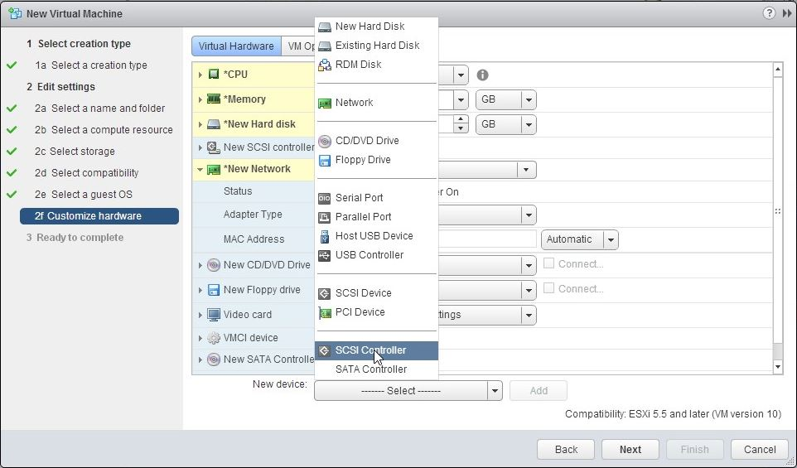Click the SCSI Controller icon in menu
Viewport: 797px width, 468px height.
tap(324, 350)
